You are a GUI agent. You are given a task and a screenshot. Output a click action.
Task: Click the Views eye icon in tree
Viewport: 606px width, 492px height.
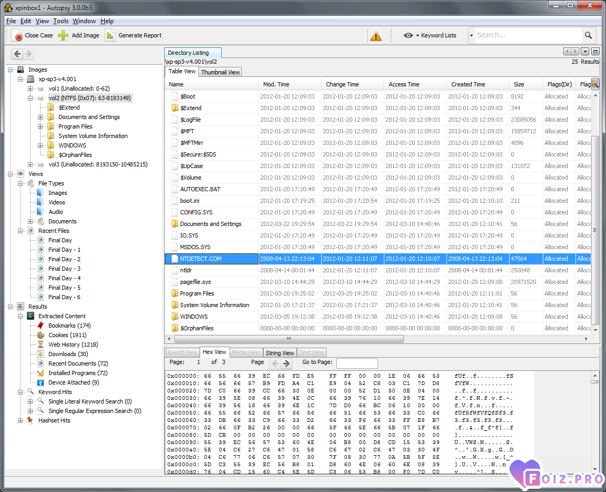coord(21,174)
